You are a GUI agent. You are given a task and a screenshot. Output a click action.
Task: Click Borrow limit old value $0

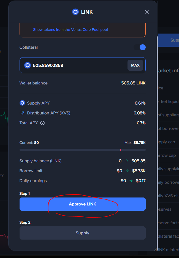[120, 171]
